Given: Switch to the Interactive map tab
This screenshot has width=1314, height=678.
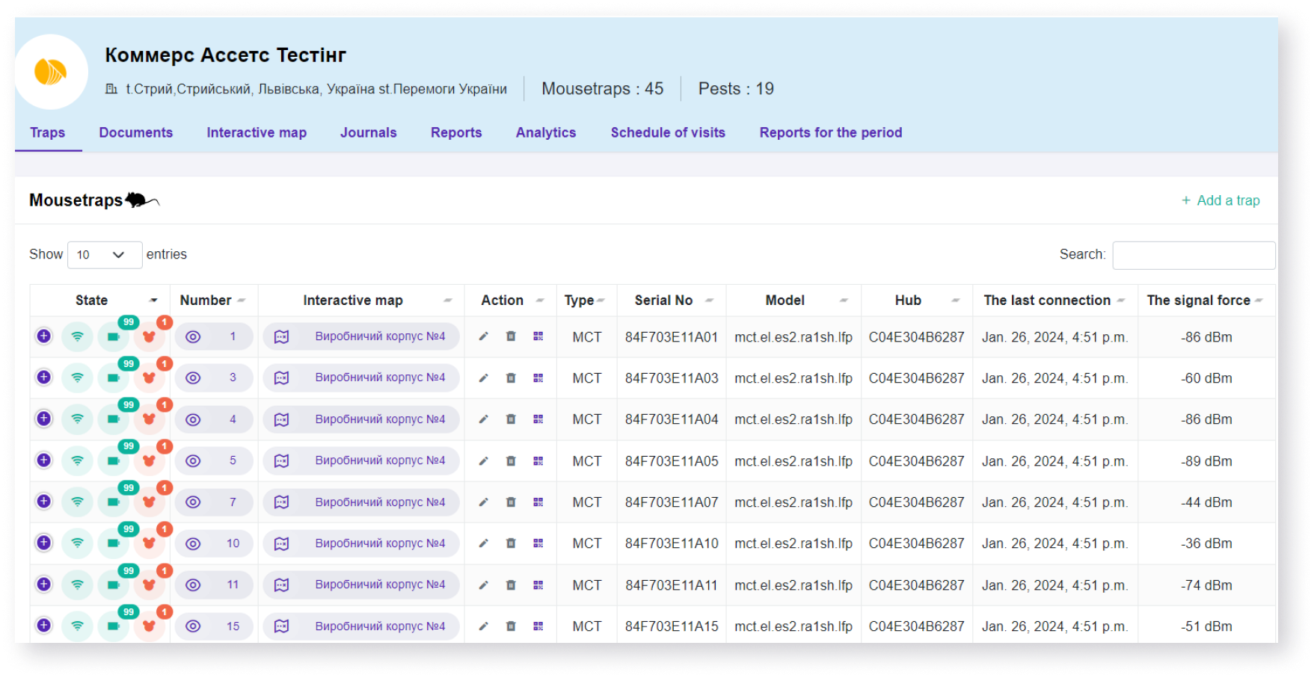Looking at the screenshot, I should pos(257,132).
